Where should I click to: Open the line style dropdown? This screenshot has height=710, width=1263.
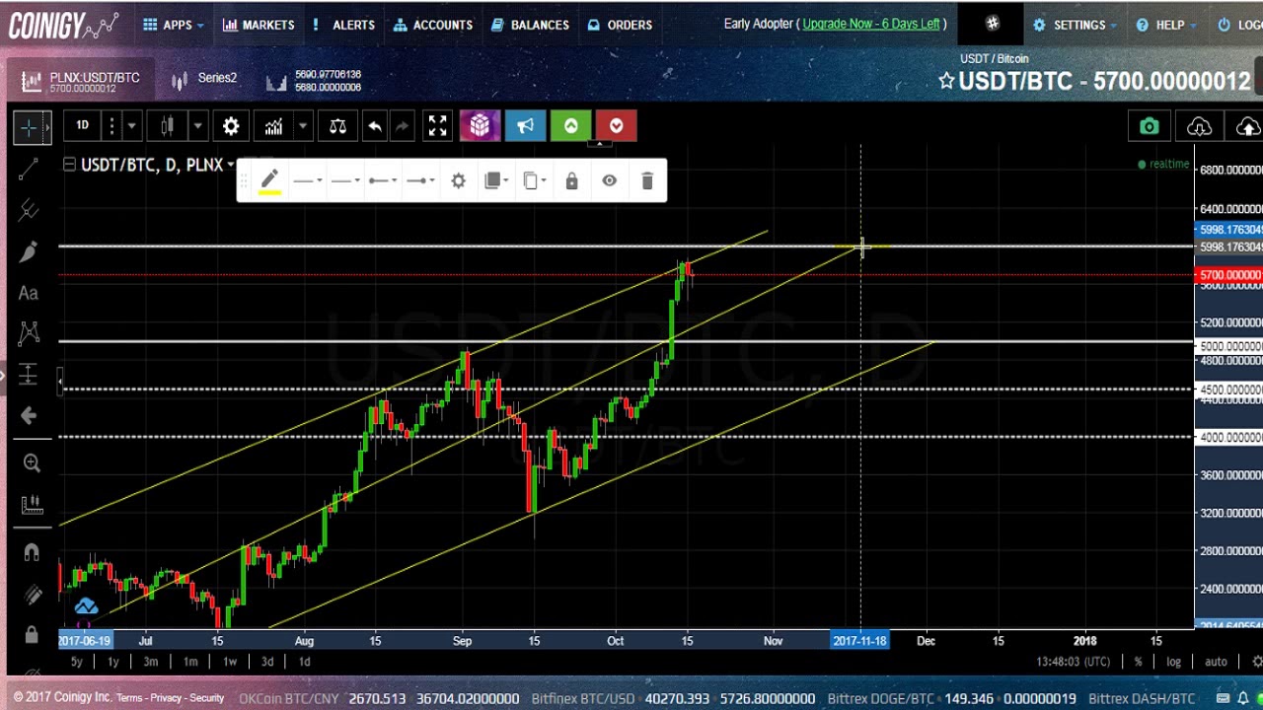click(308, 180)
